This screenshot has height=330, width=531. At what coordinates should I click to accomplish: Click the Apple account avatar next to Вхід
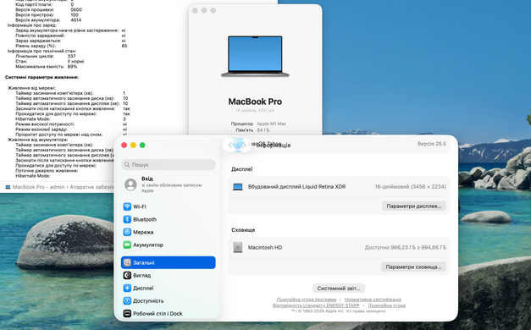130,184
